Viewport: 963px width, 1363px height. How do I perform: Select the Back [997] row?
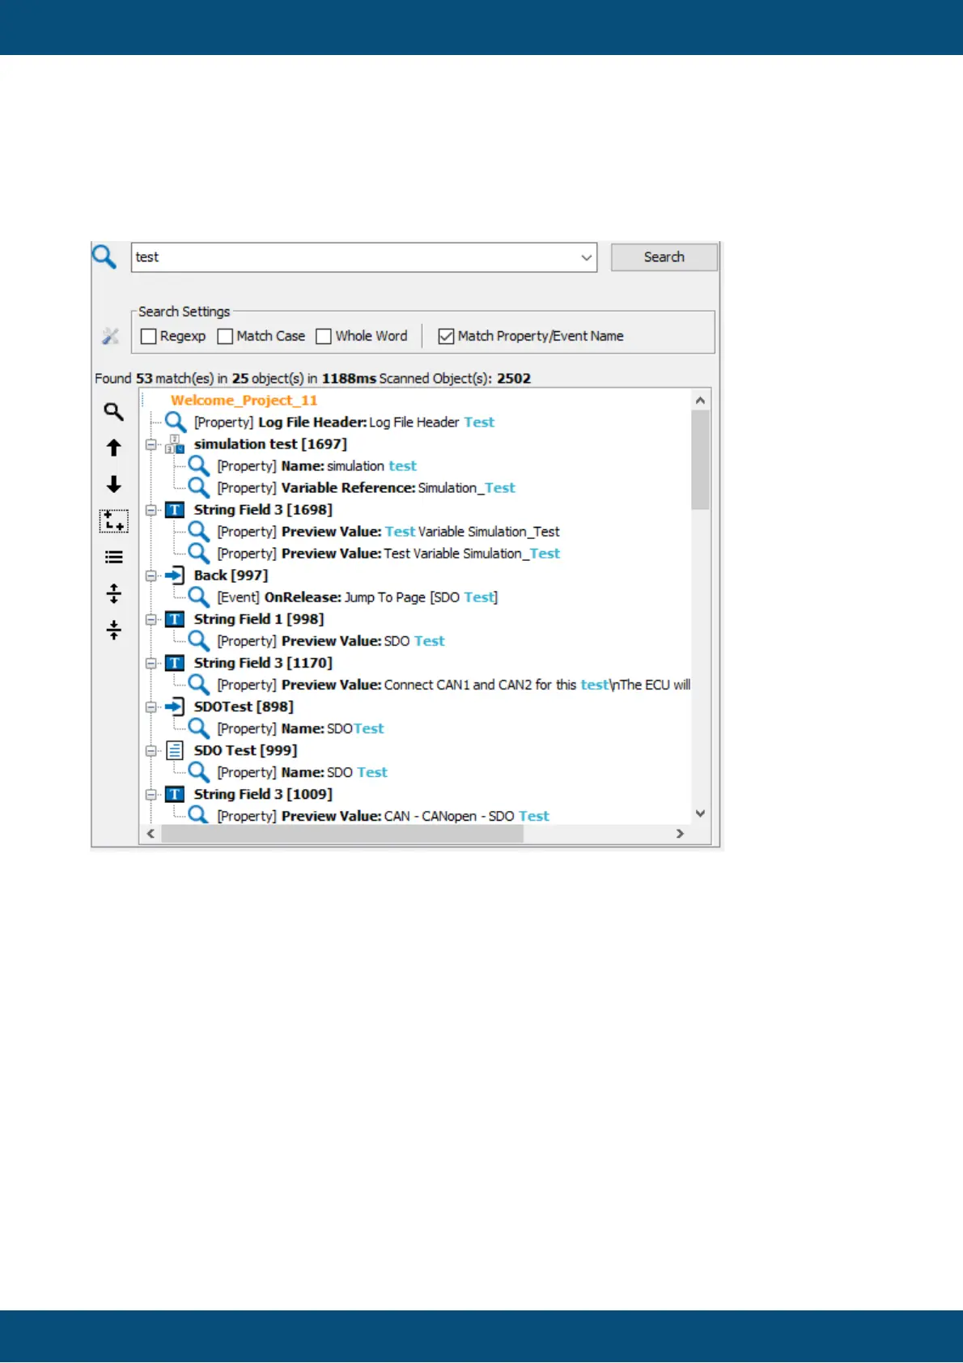(231, 575)
